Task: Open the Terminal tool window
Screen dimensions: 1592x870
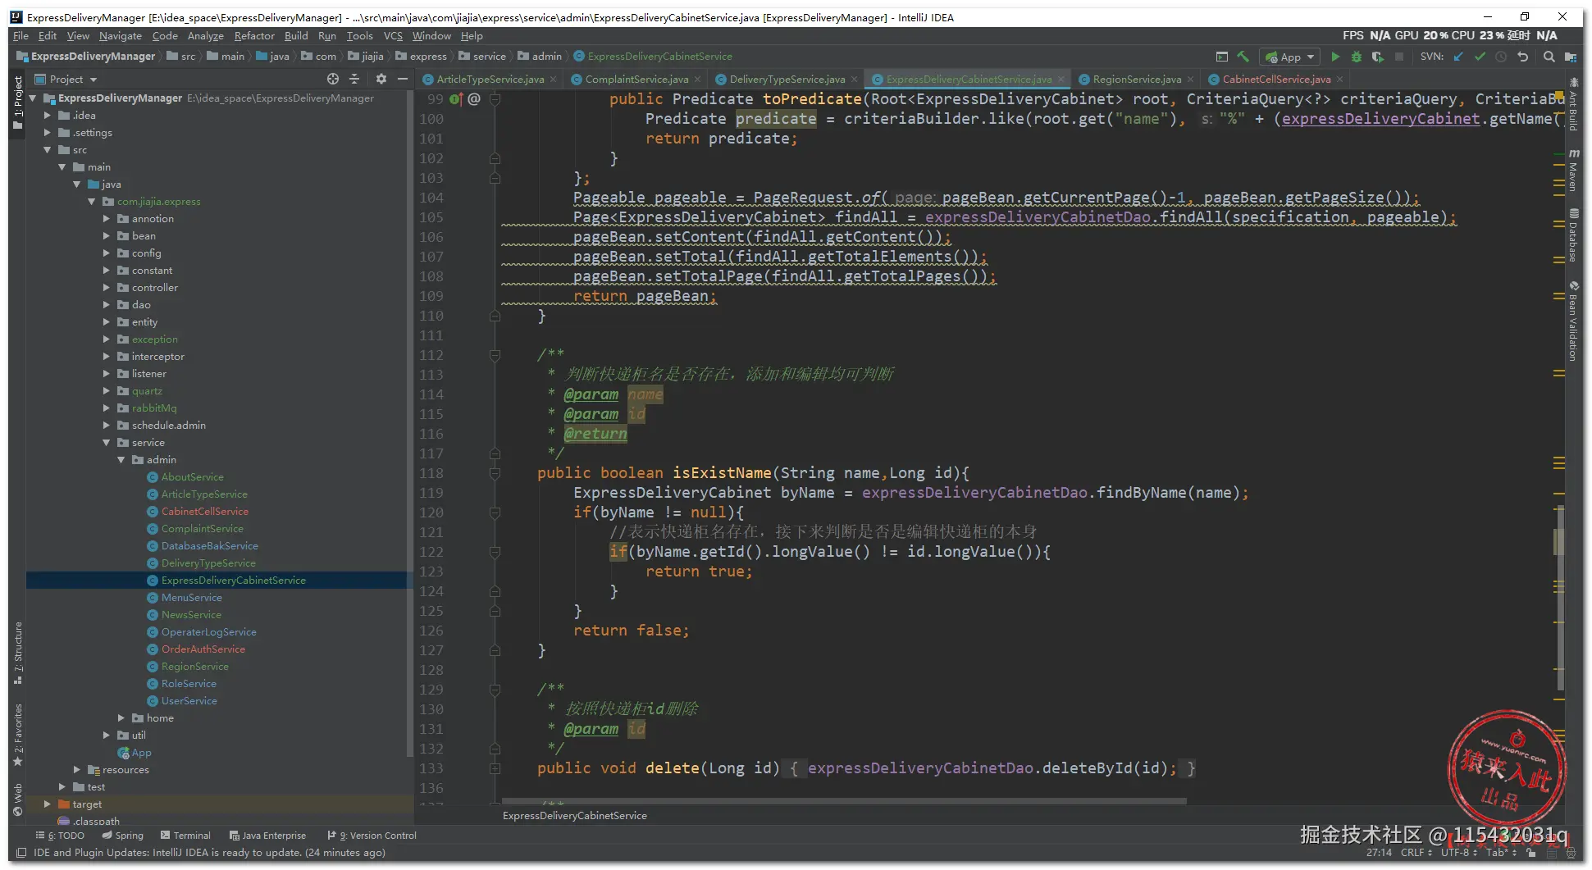Action: (185, 836)
